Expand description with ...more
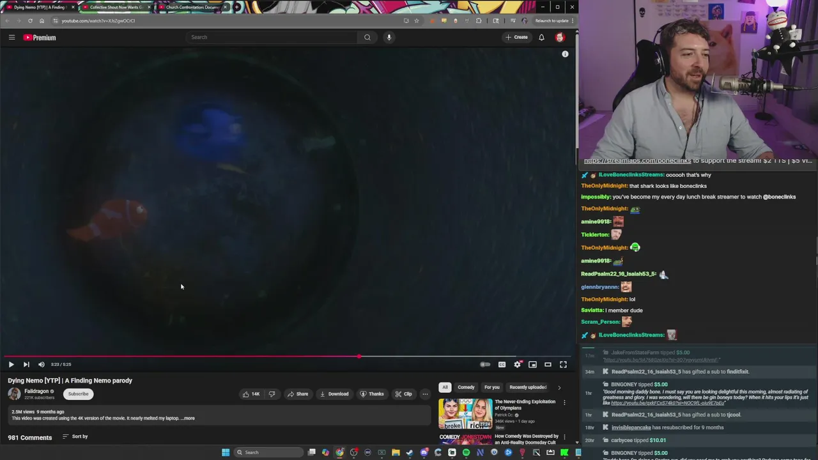This screenshot has width=818, height=460. click(188, 418)
